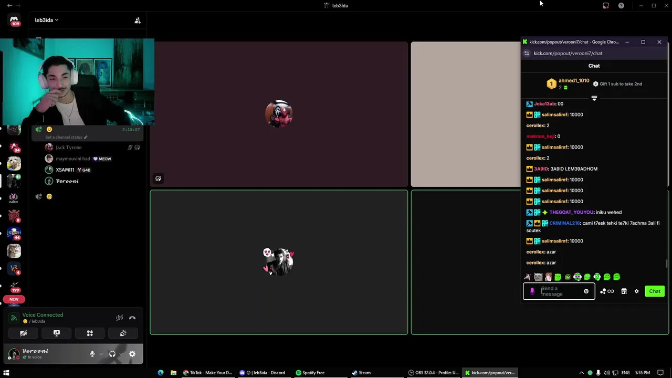Click THEGOAT_YOUYOU username in chat
672x378 pixels.
pos(572,212)
